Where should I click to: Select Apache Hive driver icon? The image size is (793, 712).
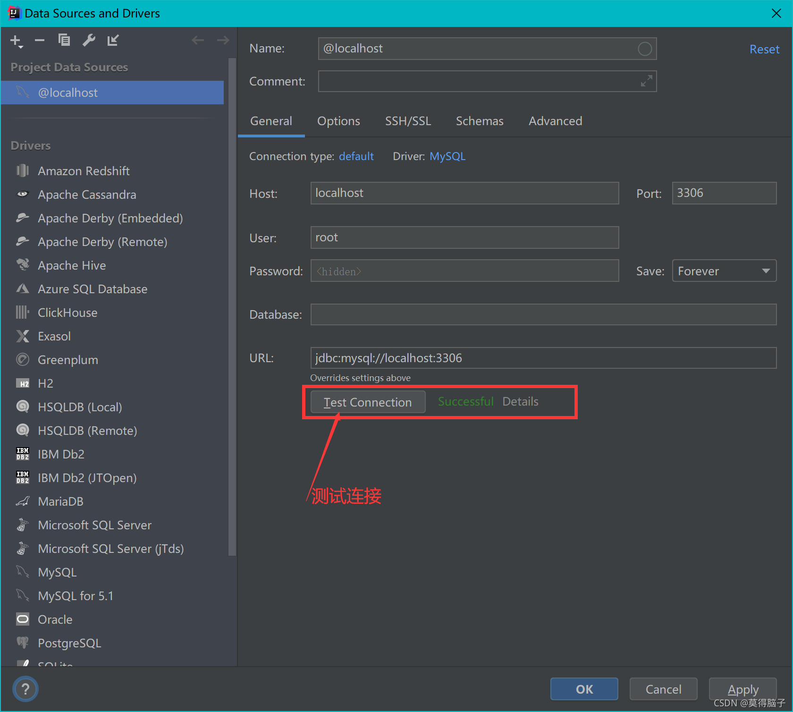click(x=23, y=265)
